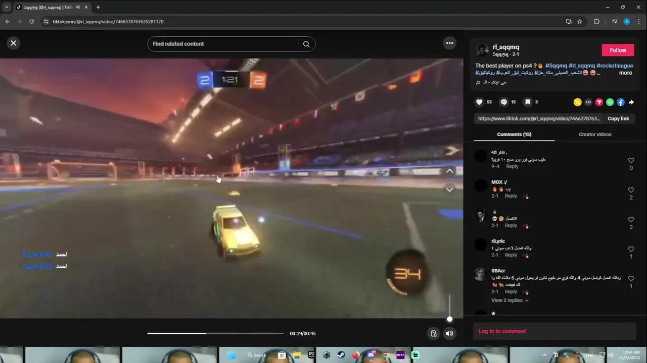Image resolution: width=647 pixels, height=363 pixels.
Task: Open the #rocketleague hashtag
Action: (615, 66)
